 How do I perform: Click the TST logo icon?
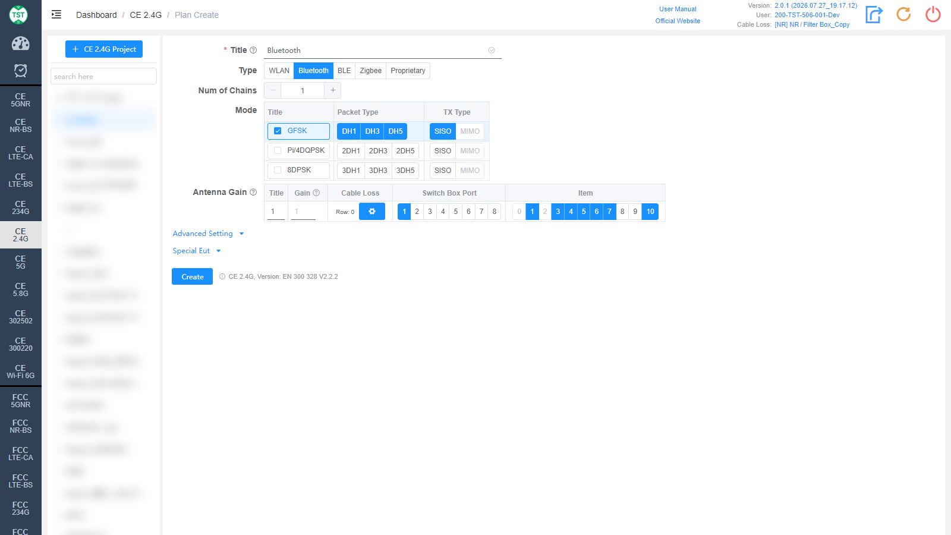click(x=18, y=15)
